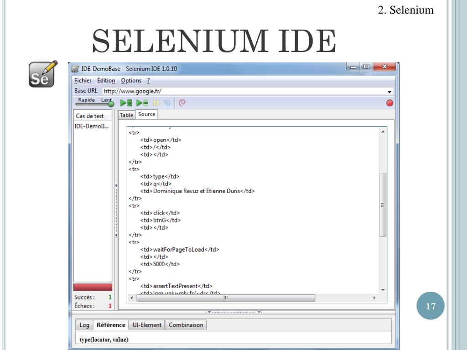Viewport: 467px width, 350px height.
Task: Click the assertTextPresent source line
Action: pyautogui.click(x=176, y=286)
